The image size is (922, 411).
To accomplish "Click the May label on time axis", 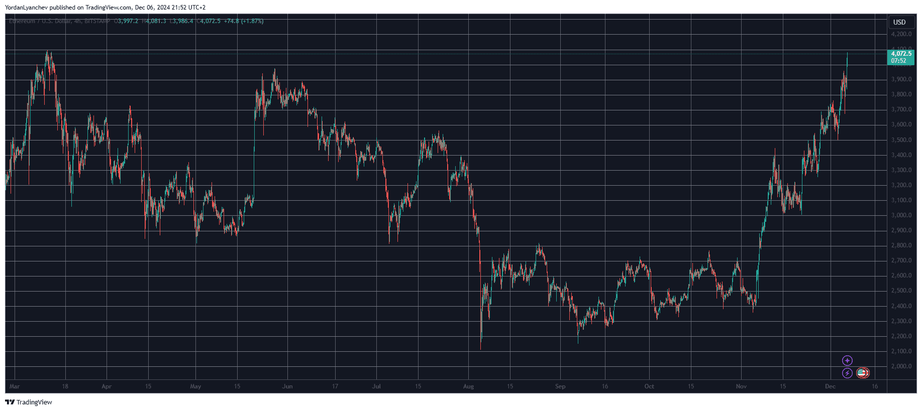I will click(x=195, y=386).
